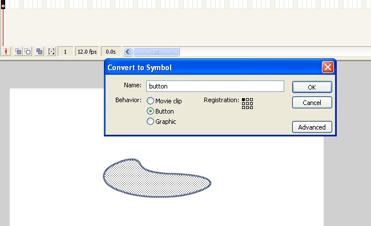Click the 12.0 fps frame rate value
The height and width of the screenshot is (226, 371).
coord(87,51)
